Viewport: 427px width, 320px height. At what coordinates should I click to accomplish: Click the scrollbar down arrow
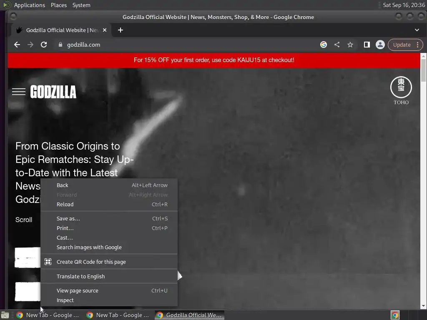pos(423,306)
